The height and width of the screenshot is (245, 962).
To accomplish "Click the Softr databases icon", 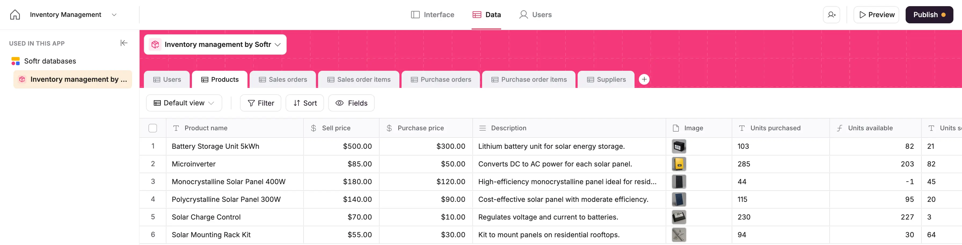I will (15, 61).
